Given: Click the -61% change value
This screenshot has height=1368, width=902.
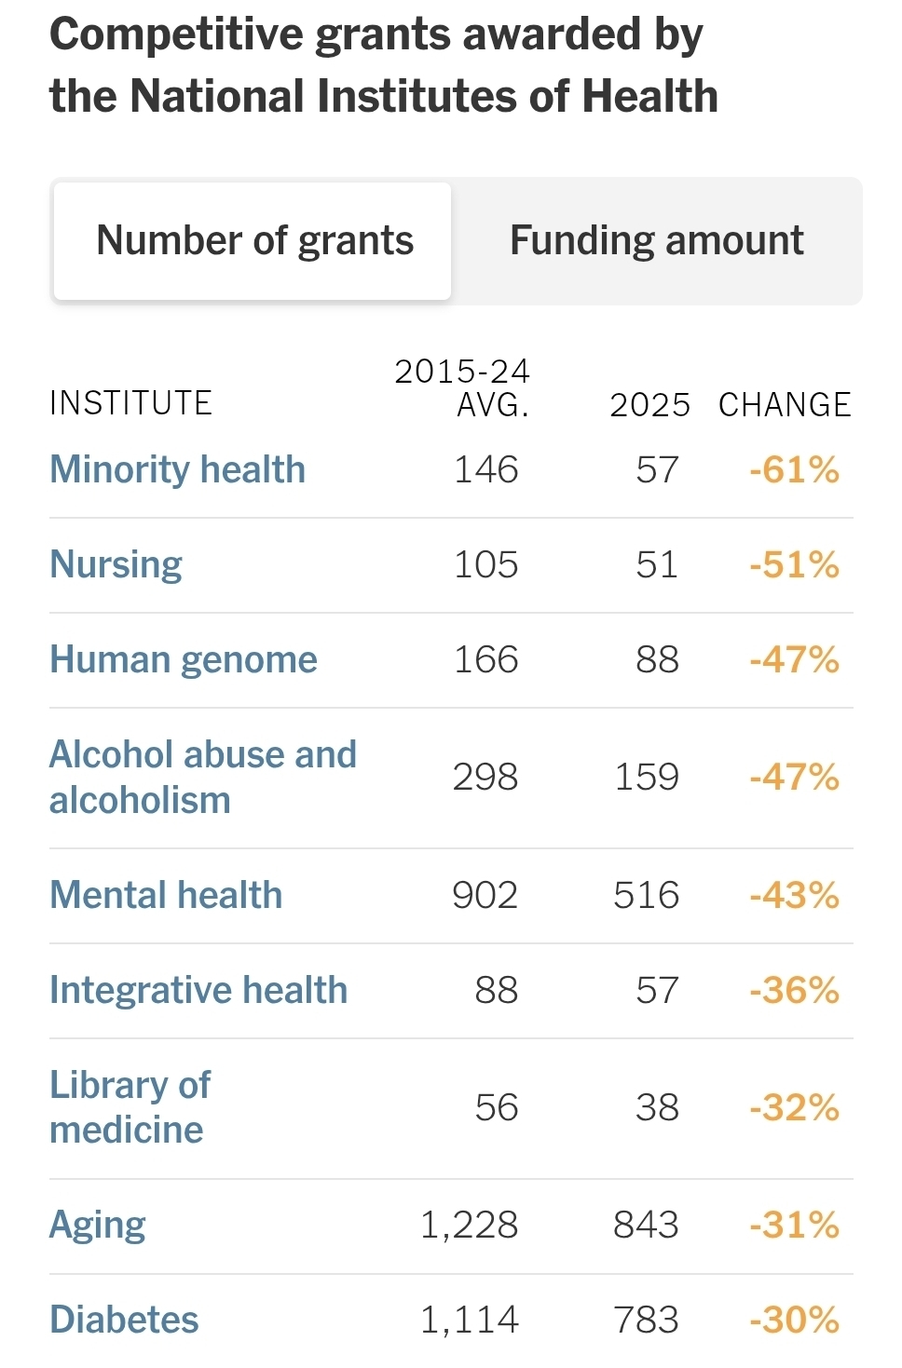Looking at the screenshot, I should [794, 469].
